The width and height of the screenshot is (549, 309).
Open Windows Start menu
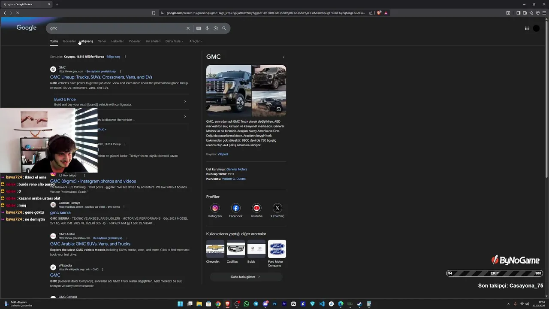pos(180,304)
